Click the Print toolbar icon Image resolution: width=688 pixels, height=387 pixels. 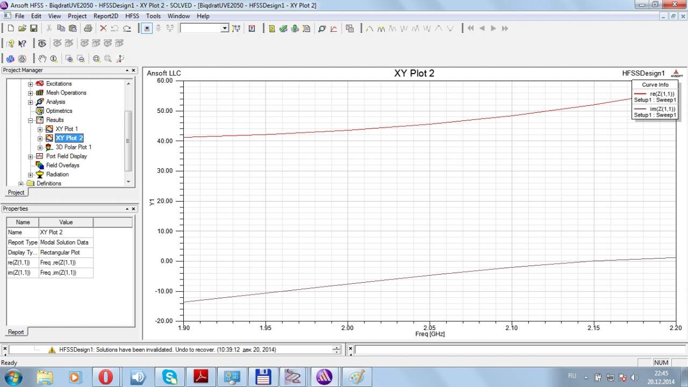(x=88, y=28)
